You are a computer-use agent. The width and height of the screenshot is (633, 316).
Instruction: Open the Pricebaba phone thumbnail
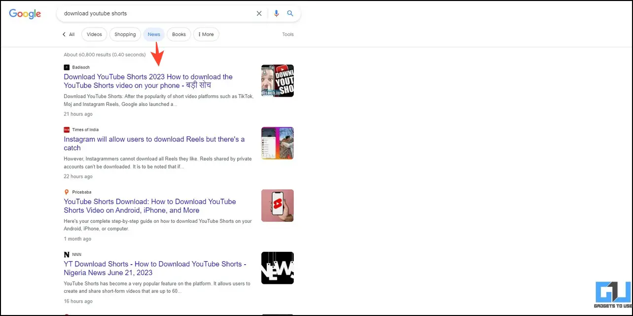click(x=278, y=206)
